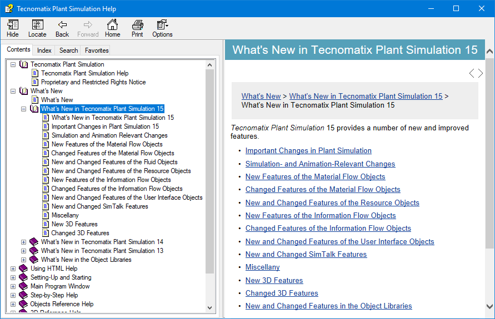Follow the What's New breadcrumb link
The image size is (495, 319).
click(261, 96)
